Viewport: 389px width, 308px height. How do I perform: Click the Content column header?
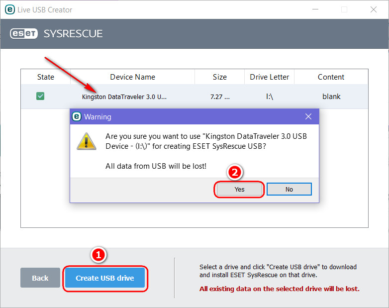pos(331,77)
